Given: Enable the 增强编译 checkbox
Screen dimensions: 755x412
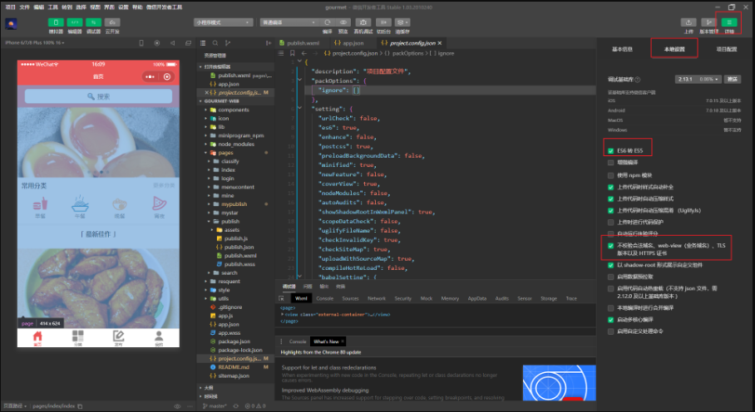Looking at the screenshot, I should [x=611, y=163].
